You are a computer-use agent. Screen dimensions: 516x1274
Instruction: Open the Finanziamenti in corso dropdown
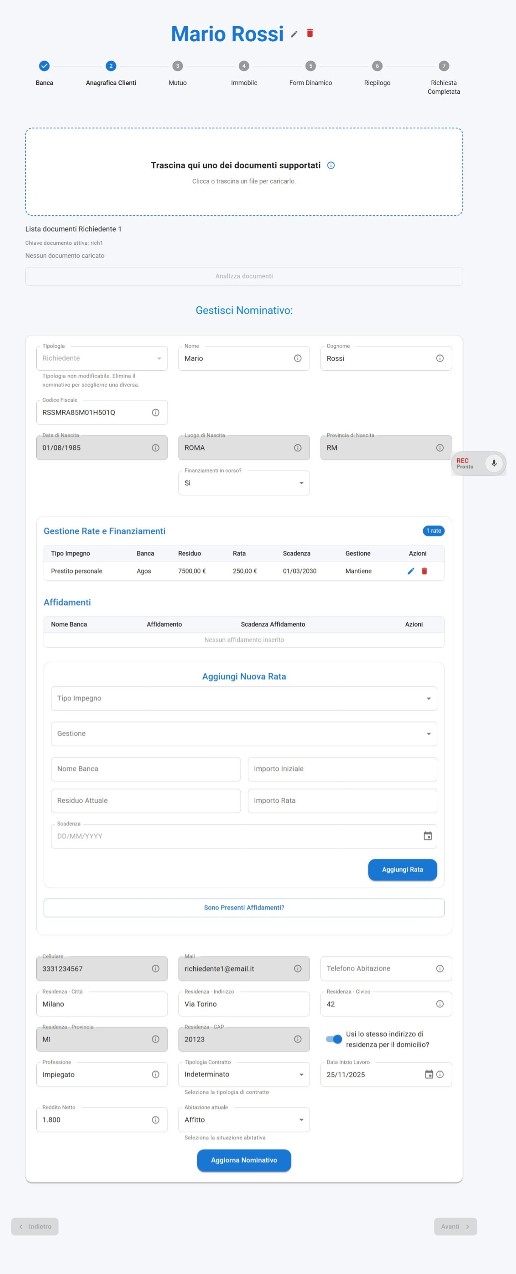click(x=244, y=483)
